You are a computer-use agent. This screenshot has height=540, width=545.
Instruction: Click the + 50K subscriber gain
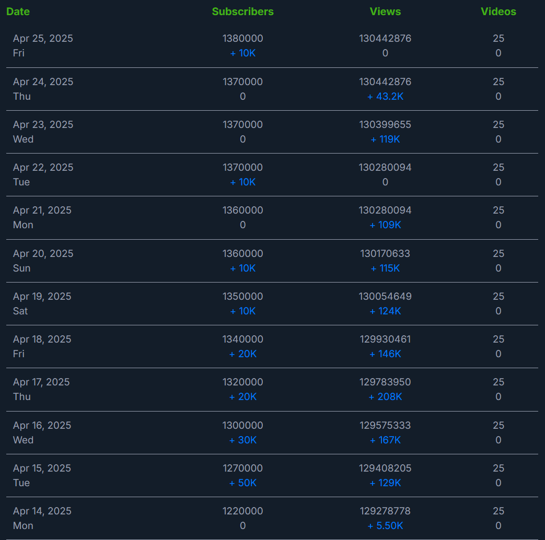[x=242, y=483]
